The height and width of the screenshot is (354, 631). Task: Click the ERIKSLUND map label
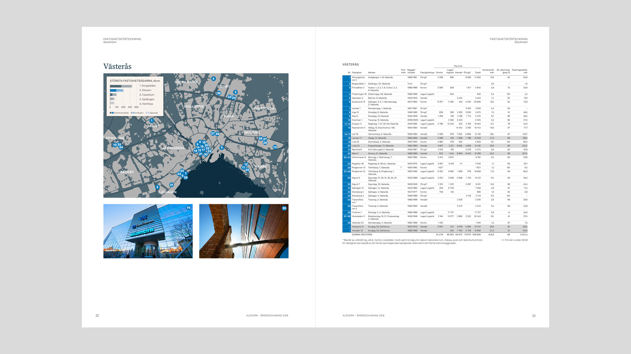coord(115,138)
